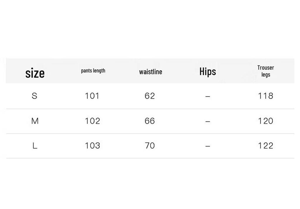
Task: Select the 'pants length' header
Action: coord(93,71)
